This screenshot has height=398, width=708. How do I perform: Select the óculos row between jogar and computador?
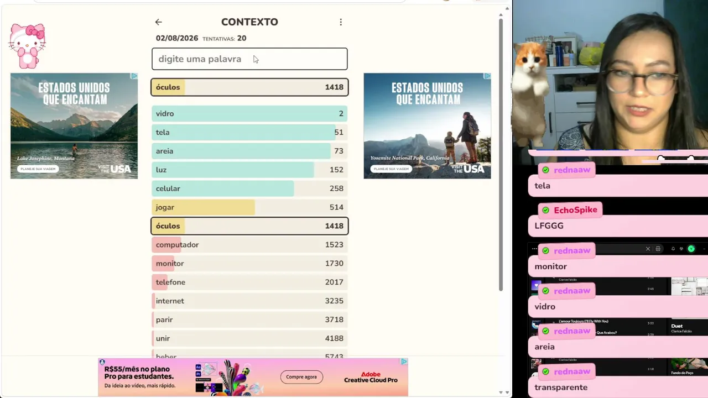click(x=249, y=226)
